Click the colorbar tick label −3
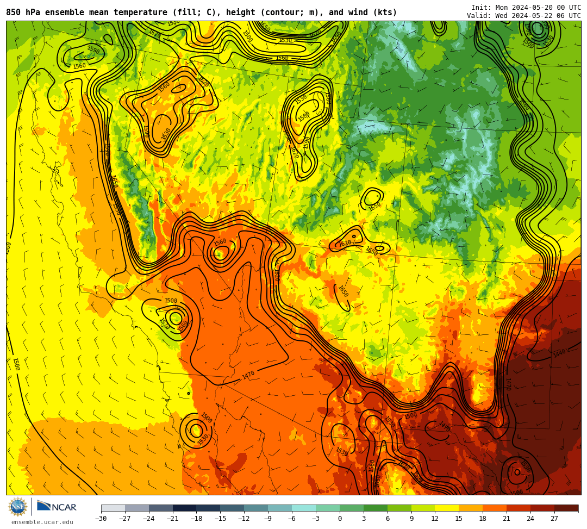This screenshot has width=587, height=529. (316, 519)
